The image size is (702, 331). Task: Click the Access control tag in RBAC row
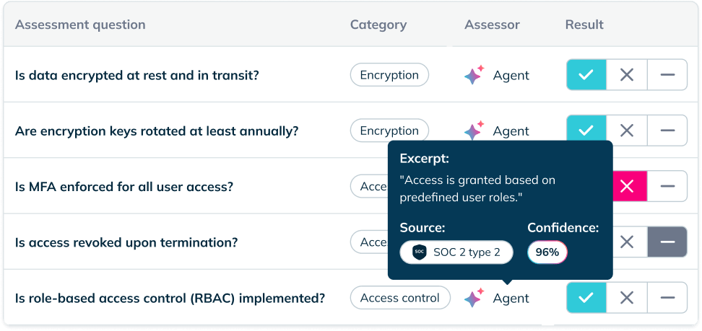click(x=400, y=298)
